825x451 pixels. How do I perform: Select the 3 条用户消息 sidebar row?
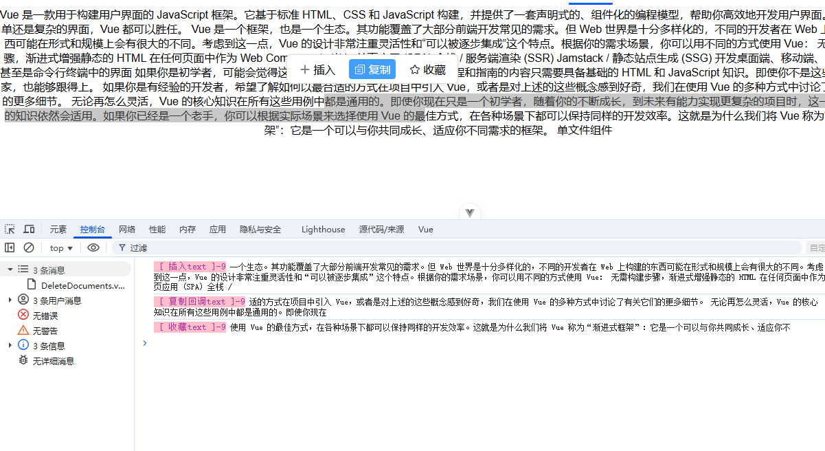pyautogui.click(x=65, y=300)
